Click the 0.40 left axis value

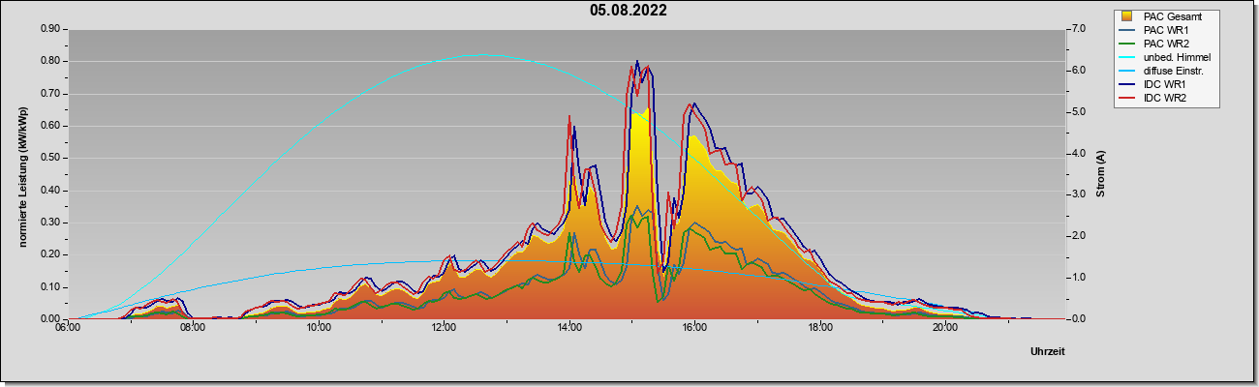[50, 191]
